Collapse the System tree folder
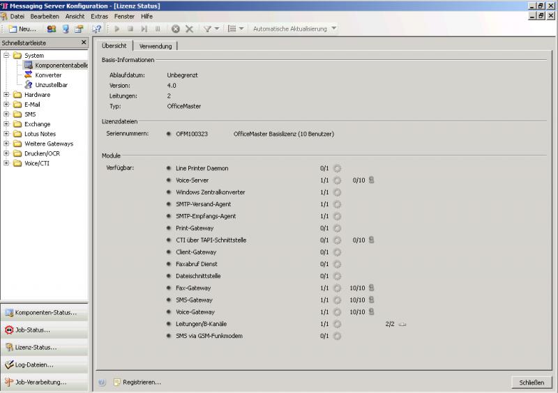Image resolution: width=558 pixels, height=393 pixels. pos(6,55)
